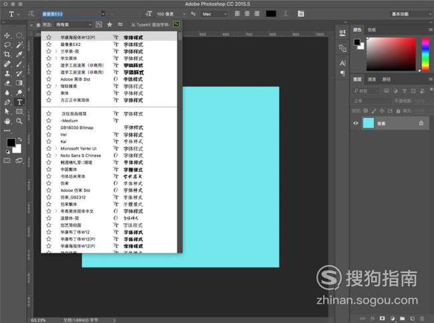Image resolution: width=434 pixels, height=323 pixels.
Task: Favorite the Kai font with its star
Action: pyautogui.click(x=49, y=141)
